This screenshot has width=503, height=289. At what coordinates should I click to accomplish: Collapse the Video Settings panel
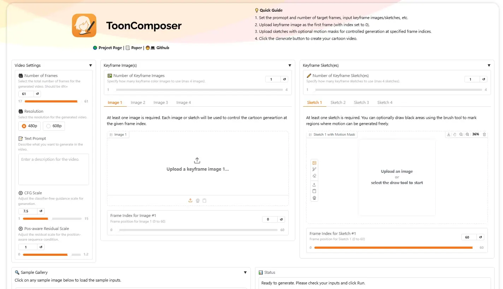tap(90, 65)
